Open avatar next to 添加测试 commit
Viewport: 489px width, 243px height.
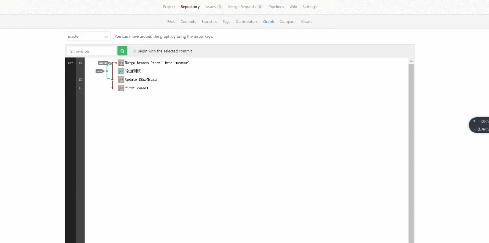coord(121,71)
